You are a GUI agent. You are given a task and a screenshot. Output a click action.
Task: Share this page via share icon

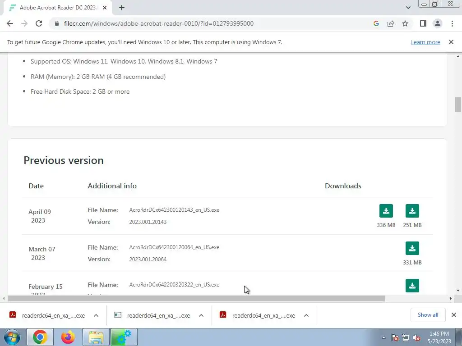(391, 23)
